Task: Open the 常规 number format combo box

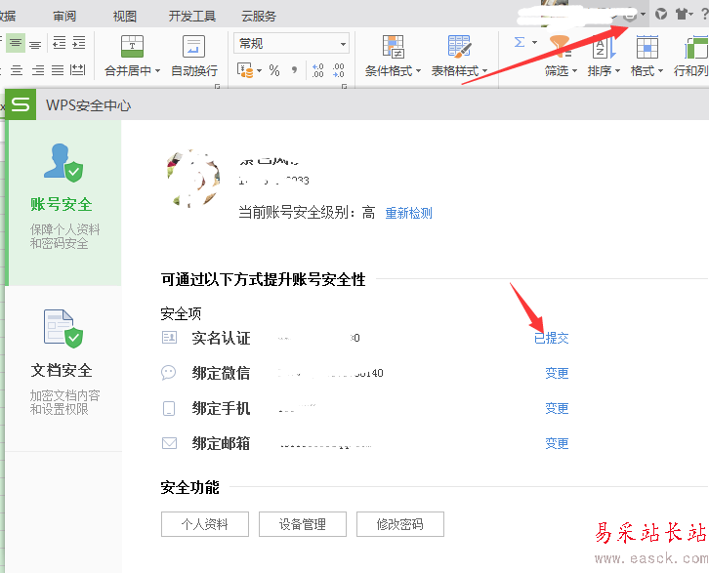Action: click(x=292, y=43)
